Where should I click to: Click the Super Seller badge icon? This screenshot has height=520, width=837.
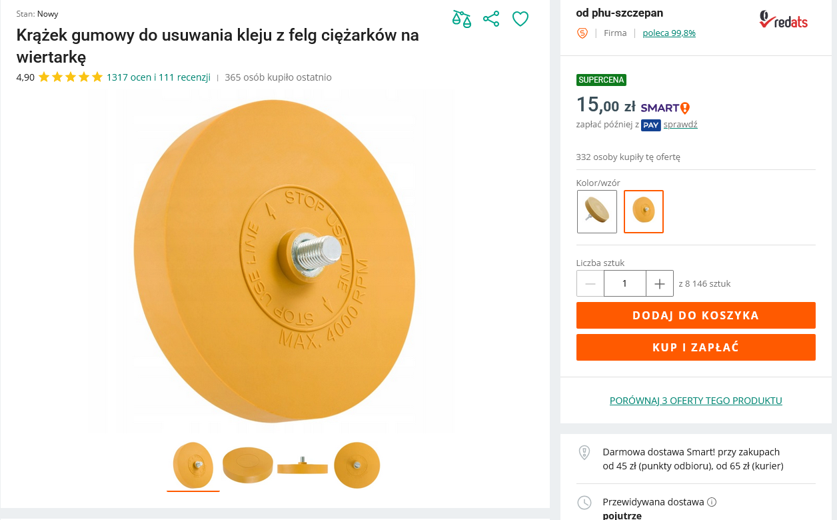pos(582,33)
